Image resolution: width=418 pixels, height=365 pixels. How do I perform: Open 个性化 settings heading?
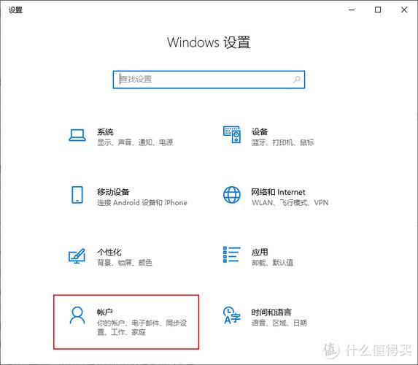pyautogui.click(x=109, y=252)
